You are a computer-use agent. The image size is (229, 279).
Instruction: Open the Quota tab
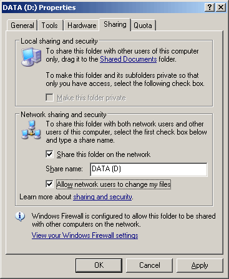click(x=143, y=26)
